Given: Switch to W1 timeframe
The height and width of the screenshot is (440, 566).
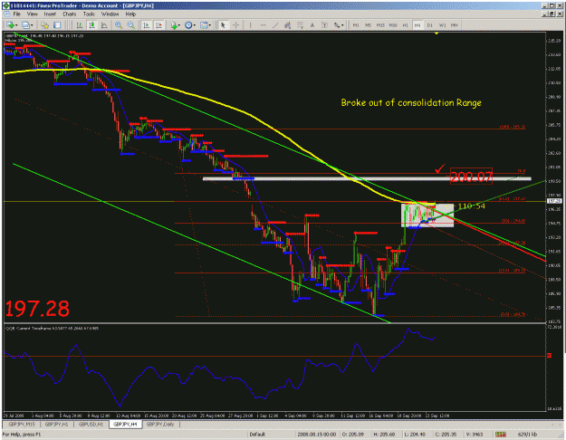Looking at the screenshot, I should (443, 25).
